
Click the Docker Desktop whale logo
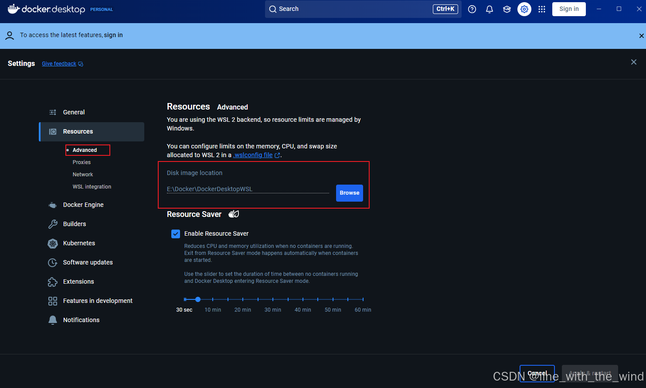(14, 9)
